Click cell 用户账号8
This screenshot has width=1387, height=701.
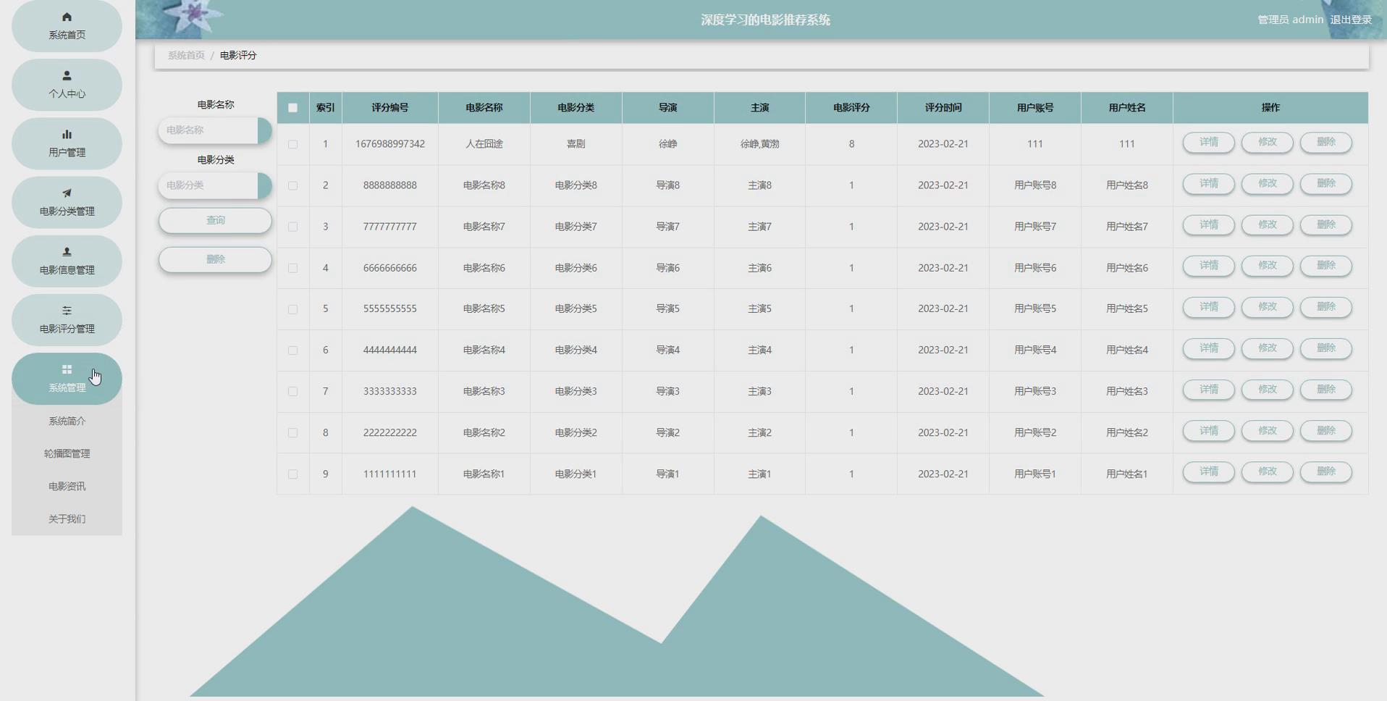pos(1035,185)
